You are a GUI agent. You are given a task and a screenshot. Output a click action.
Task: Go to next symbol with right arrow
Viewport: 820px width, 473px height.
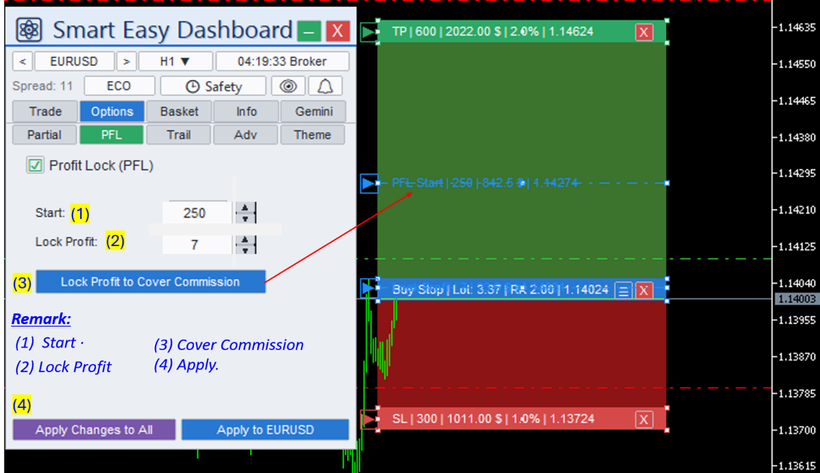click(x=126, y=61)
